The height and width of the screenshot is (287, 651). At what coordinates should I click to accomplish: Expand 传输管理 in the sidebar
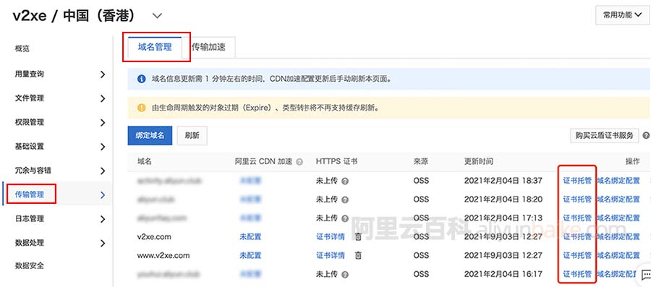(103, 194)
